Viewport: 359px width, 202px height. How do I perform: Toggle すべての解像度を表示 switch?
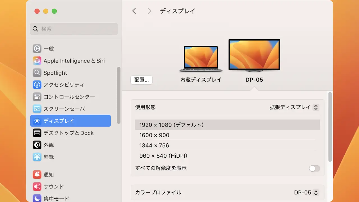click(x=314, y=168)
